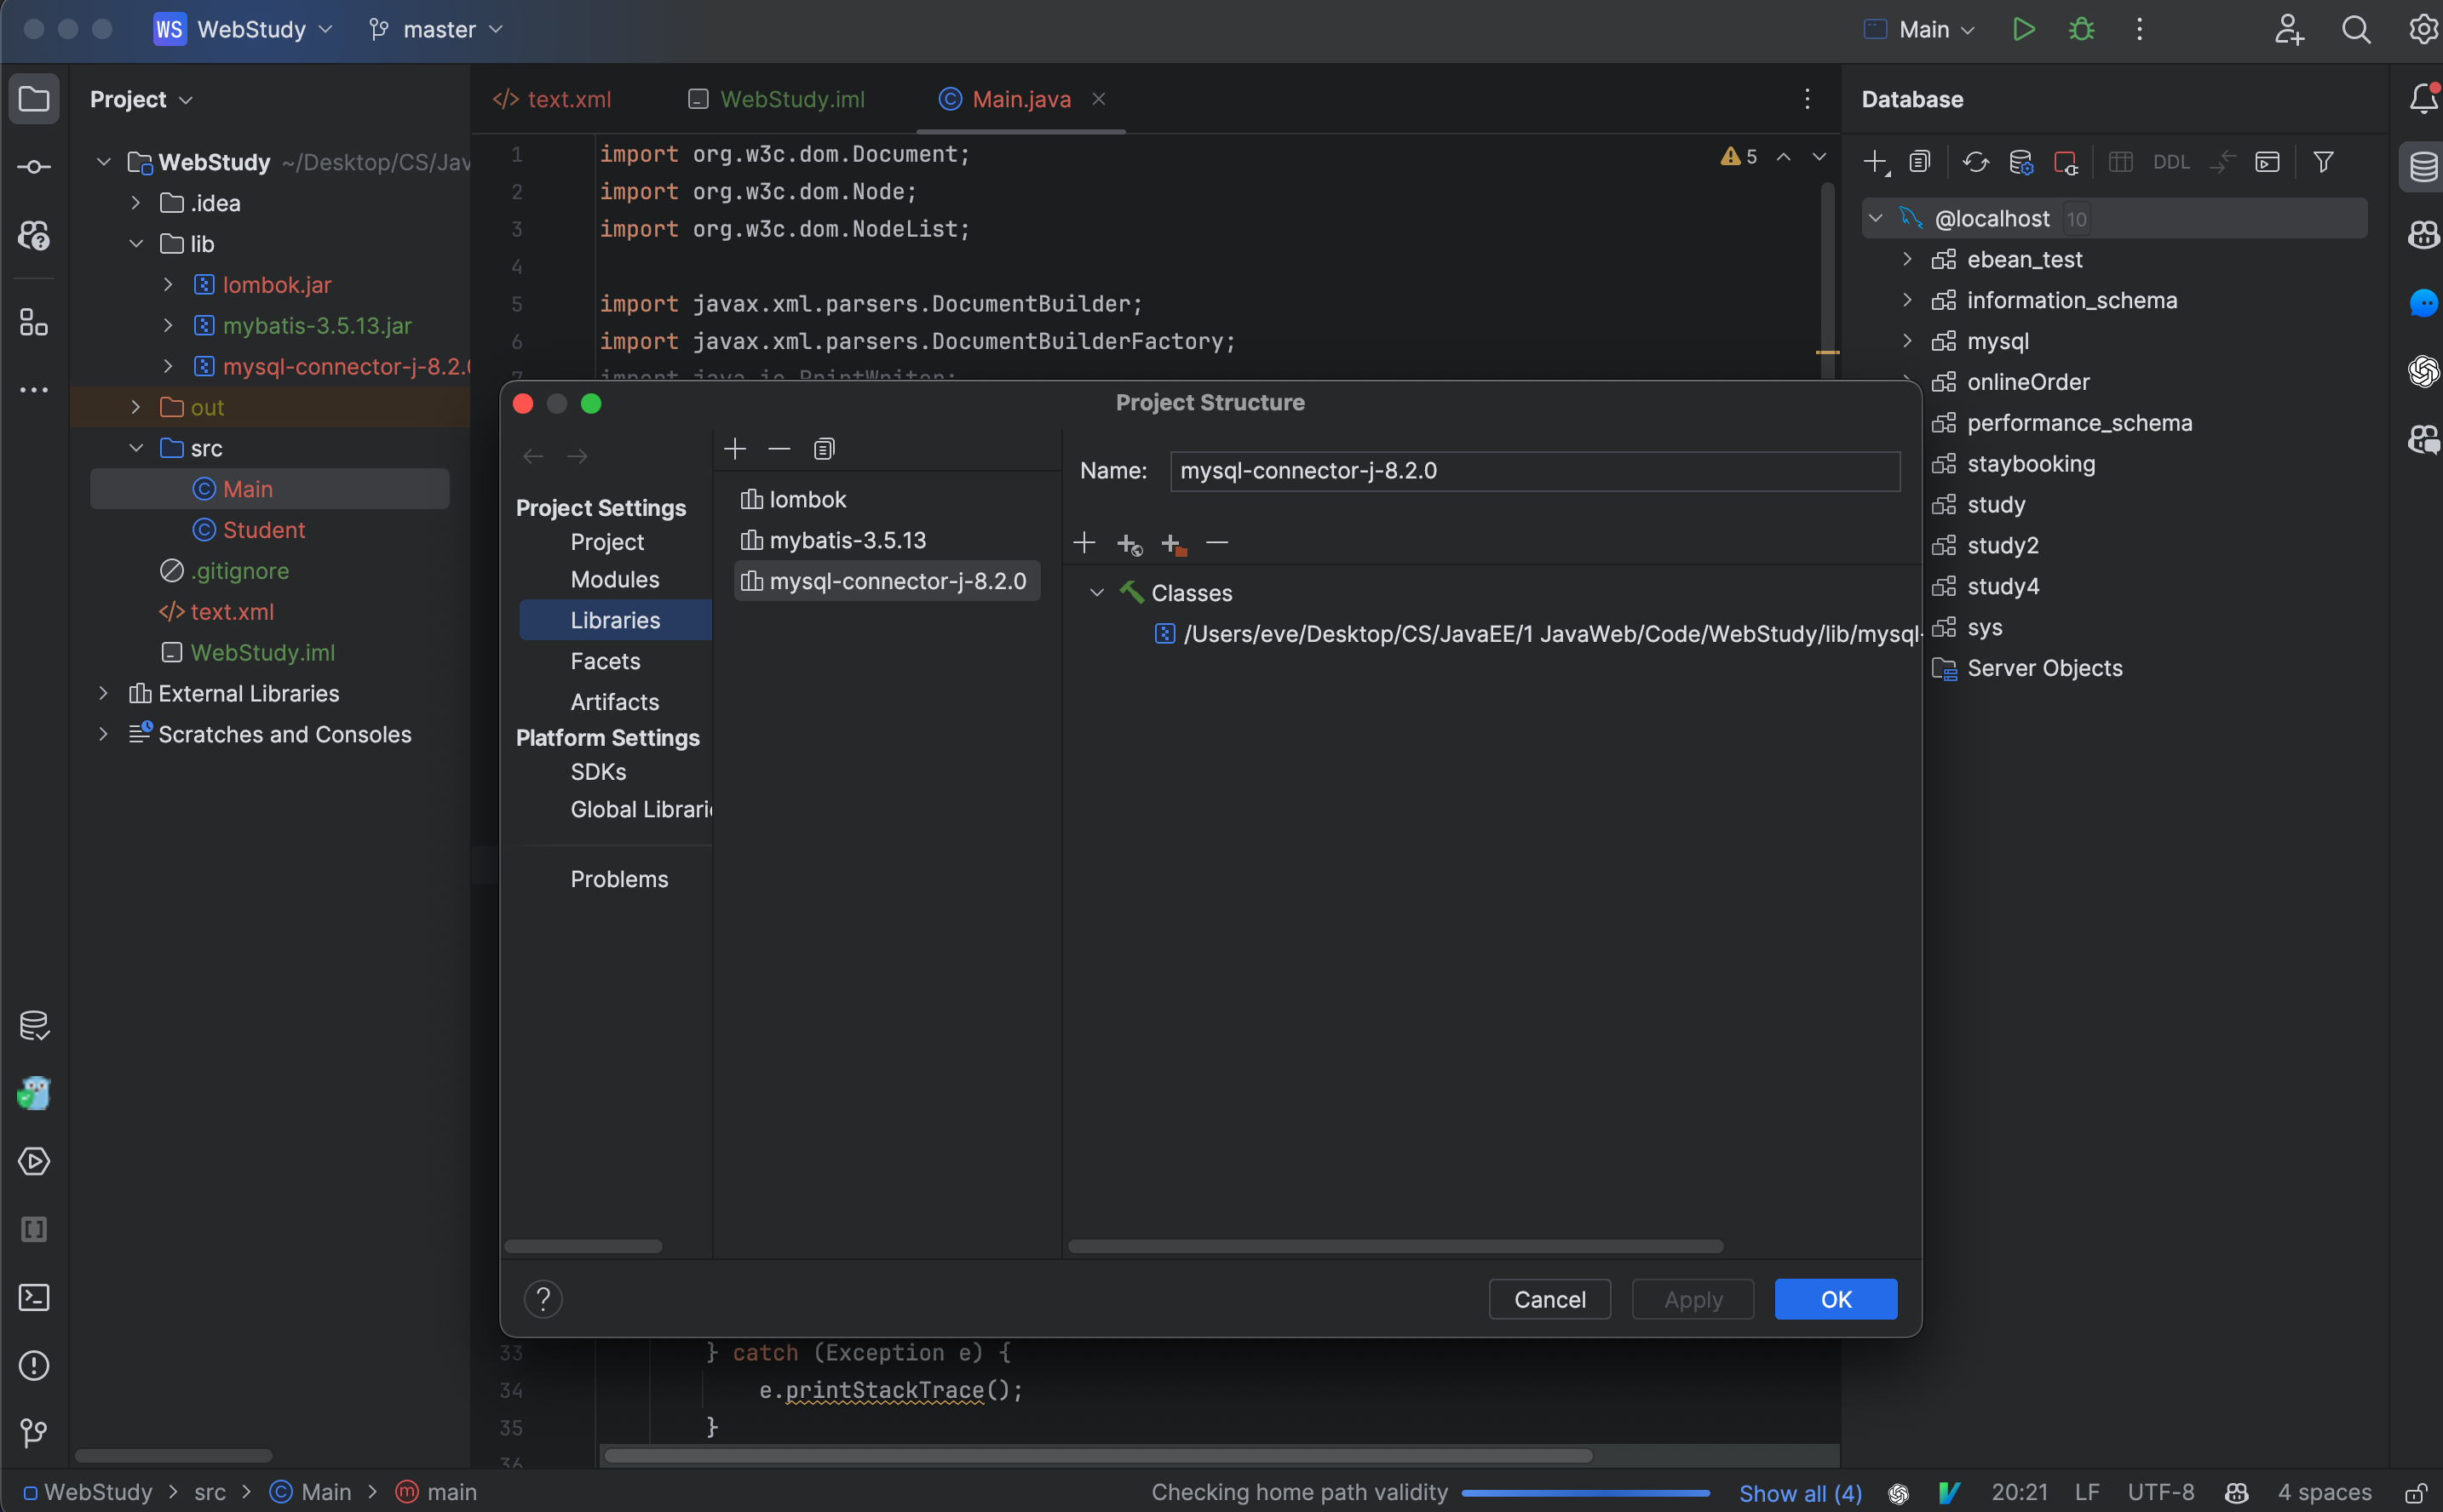Click the Cancel button in Project Structure
This screenshot has height=1512, width=2443.
tap(1549, 1299)
